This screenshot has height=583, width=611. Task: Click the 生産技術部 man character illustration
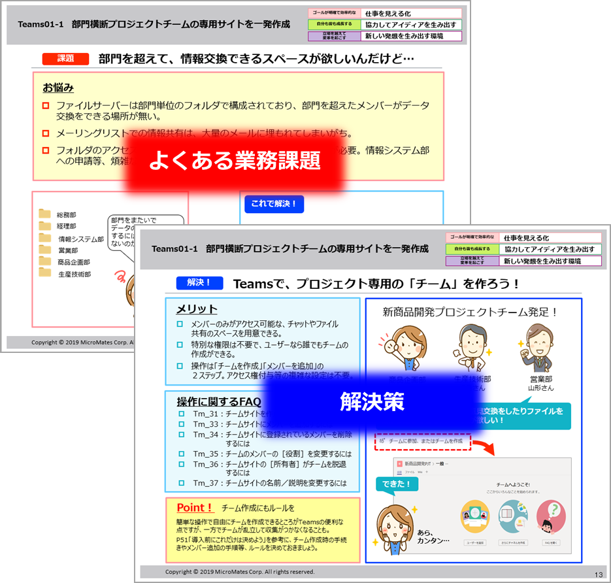pyautogui.click(x=472, y=348)
